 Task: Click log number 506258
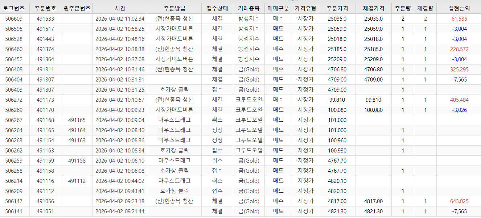point(15,171)
